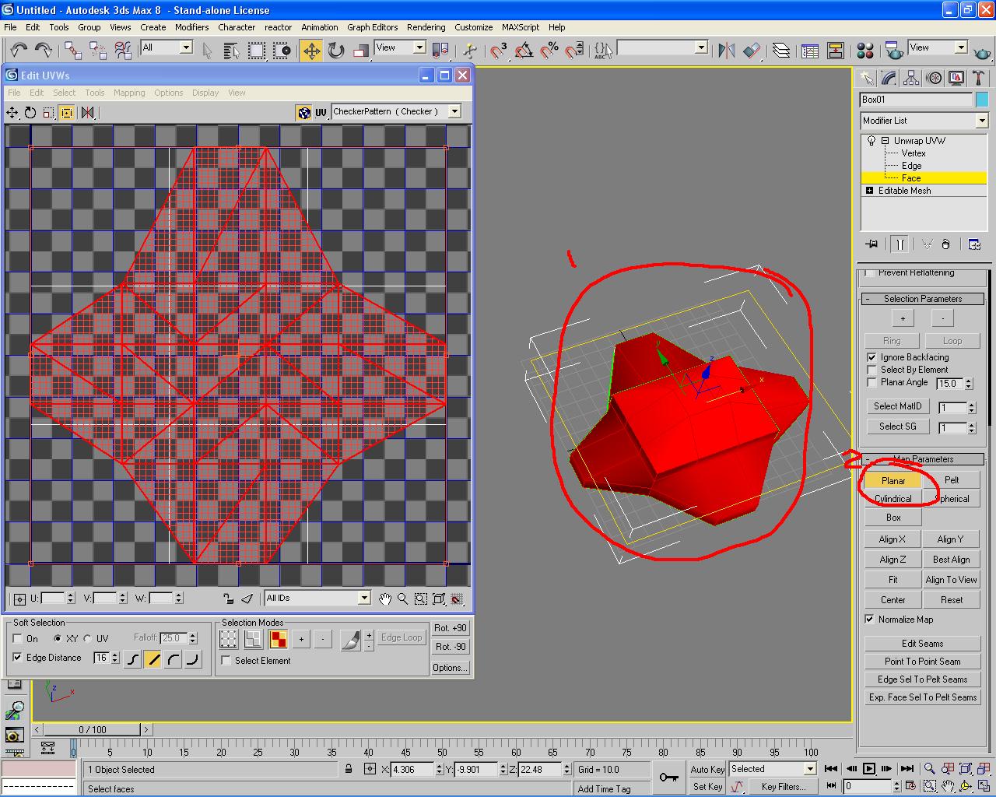The image size is (996, 797).
Task: Click the Edit Seams button
Action: coord(923,644)
